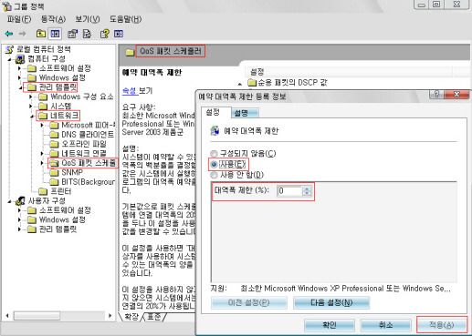Screen dimensions: 472x336
Task: Click the dialog help question mark button
Action: pyautogui.click(x=436, y=95)
